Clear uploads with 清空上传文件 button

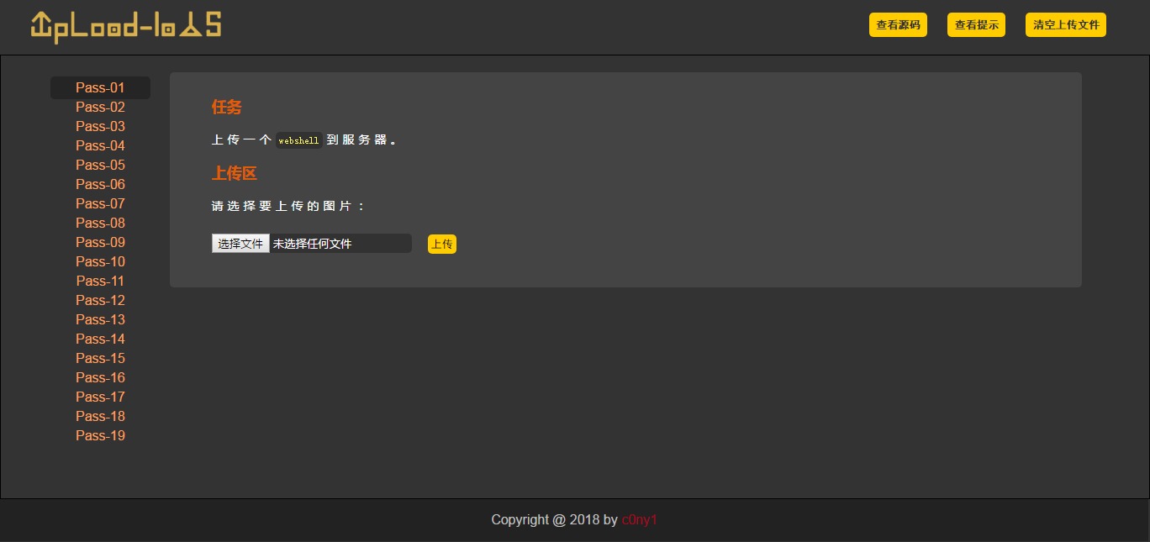[x=1066, y=25]
